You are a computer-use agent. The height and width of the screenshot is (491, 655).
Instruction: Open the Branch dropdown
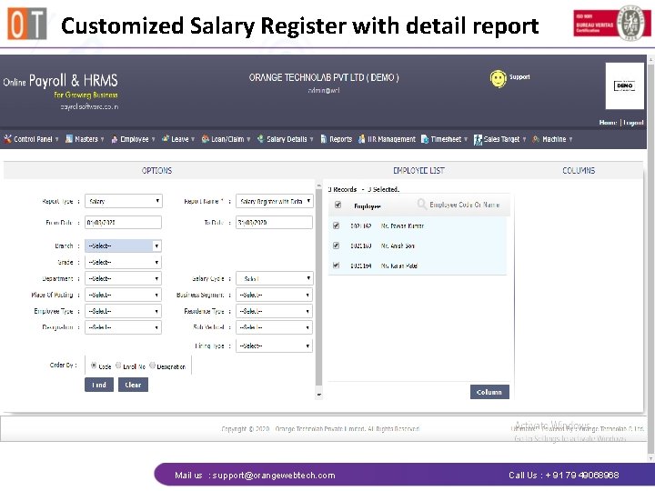click(x=123, y=245)
